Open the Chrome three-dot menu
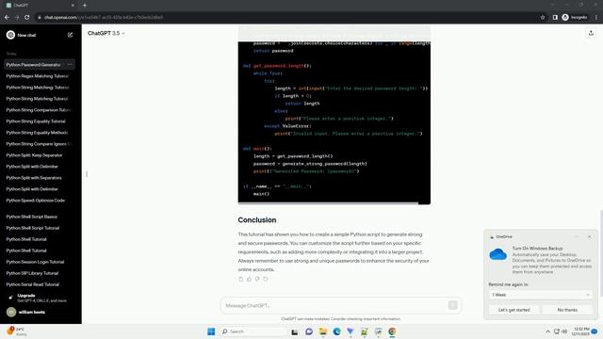 596,17
